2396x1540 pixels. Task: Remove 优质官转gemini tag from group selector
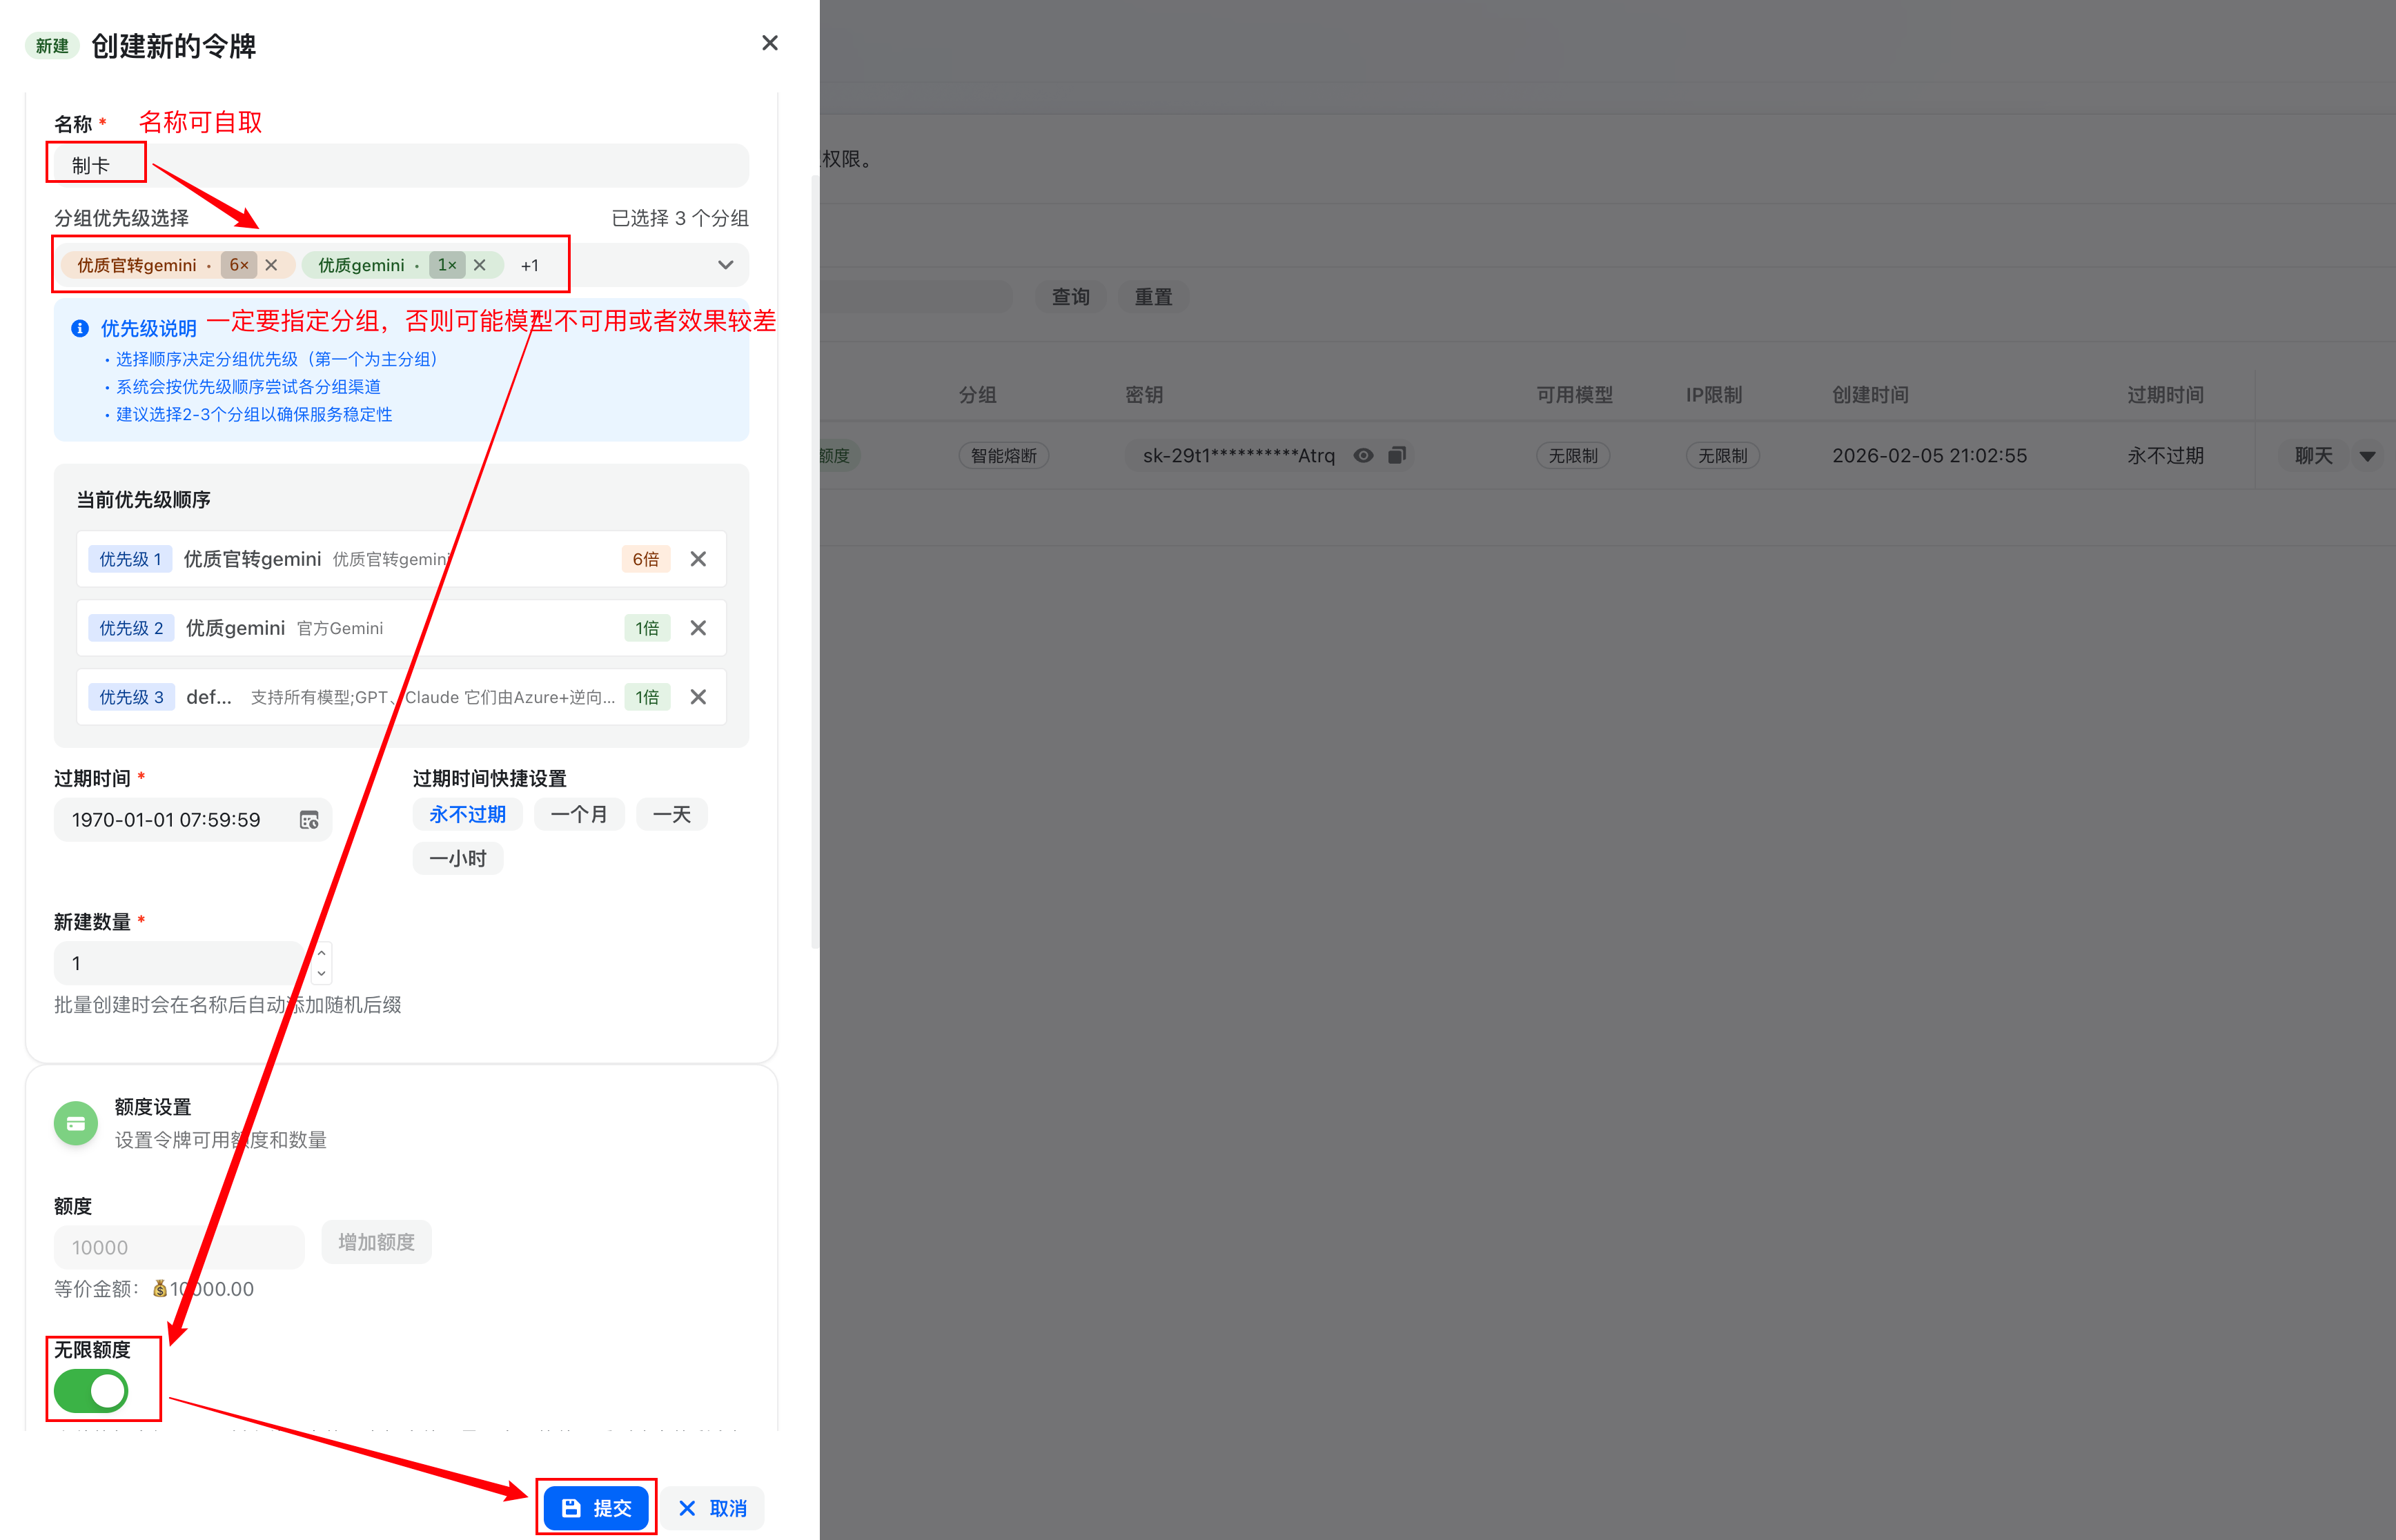[271, 265]
